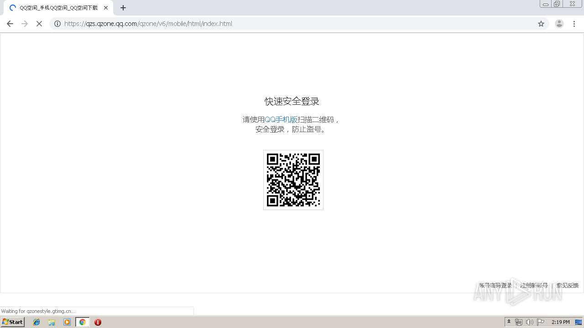Open Action Center flag icon
Viewport: 584px width, 328px height.
click(541, 322)
